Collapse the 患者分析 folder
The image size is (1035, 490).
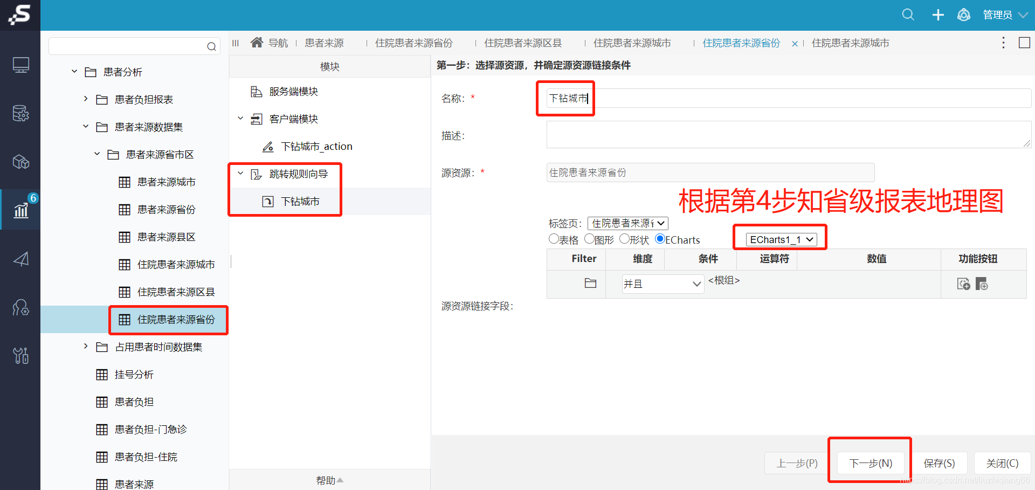click(x=74, y=72)
